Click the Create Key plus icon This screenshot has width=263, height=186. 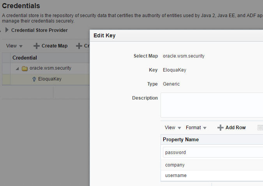coord(79,46)
